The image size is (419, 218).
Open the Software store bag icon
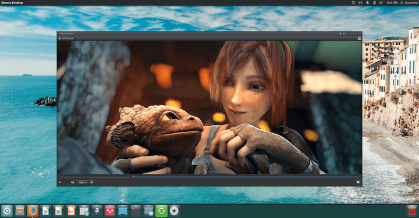pos(84,211)
